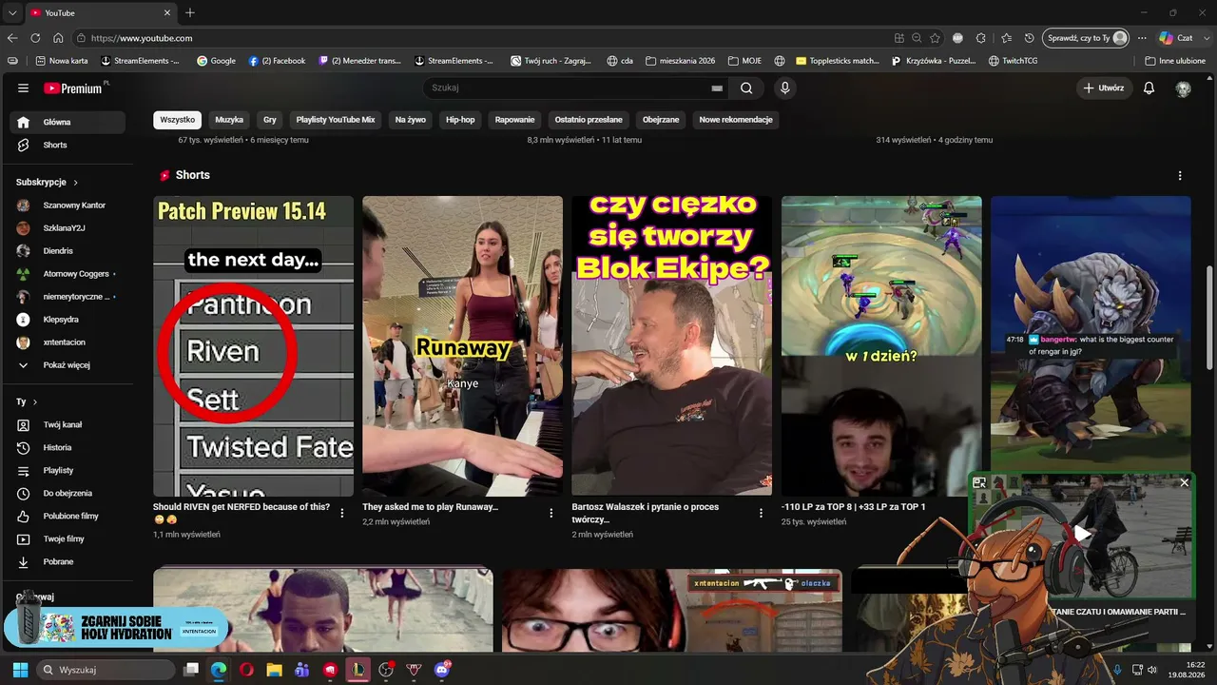The height and width of the screenshot is (685, 1217).
Task: Open the Google bookmark
Action: 216,61
